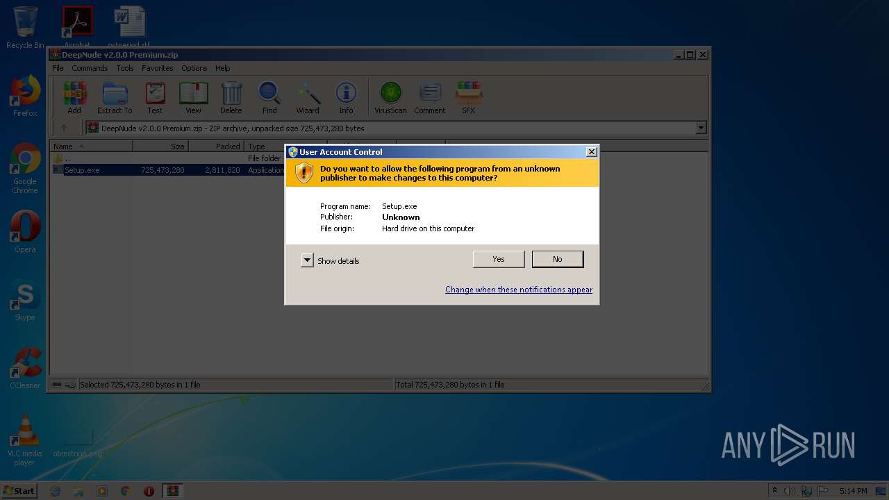Click the Delete toolbar icon
The height and width of the screenshot is (500, 889).
click(x=231, y=97)
